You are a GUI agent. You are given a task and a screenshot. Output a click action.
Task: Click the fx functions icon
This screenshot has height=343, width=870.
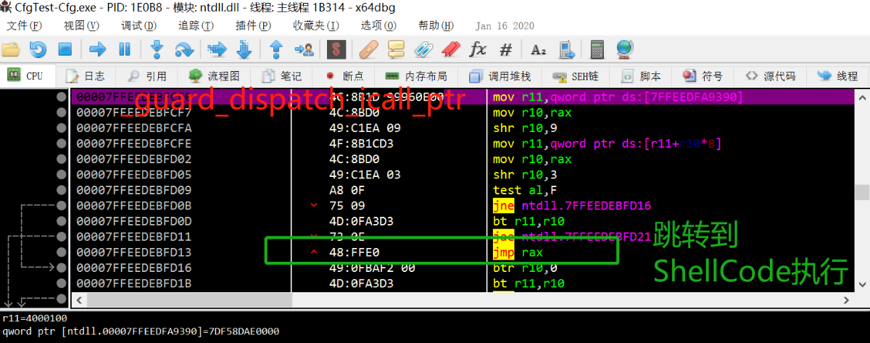pyautogui.click(x=478, y=49)
